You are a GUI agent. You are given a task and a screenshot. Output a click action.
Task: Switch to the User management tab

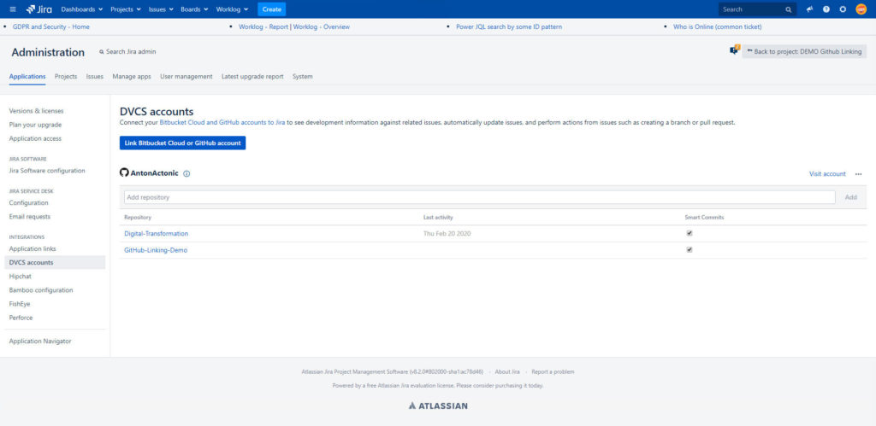click(186, 77)
